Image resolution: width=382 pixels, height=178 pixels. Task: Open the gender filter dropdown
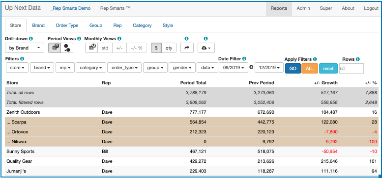182,68
